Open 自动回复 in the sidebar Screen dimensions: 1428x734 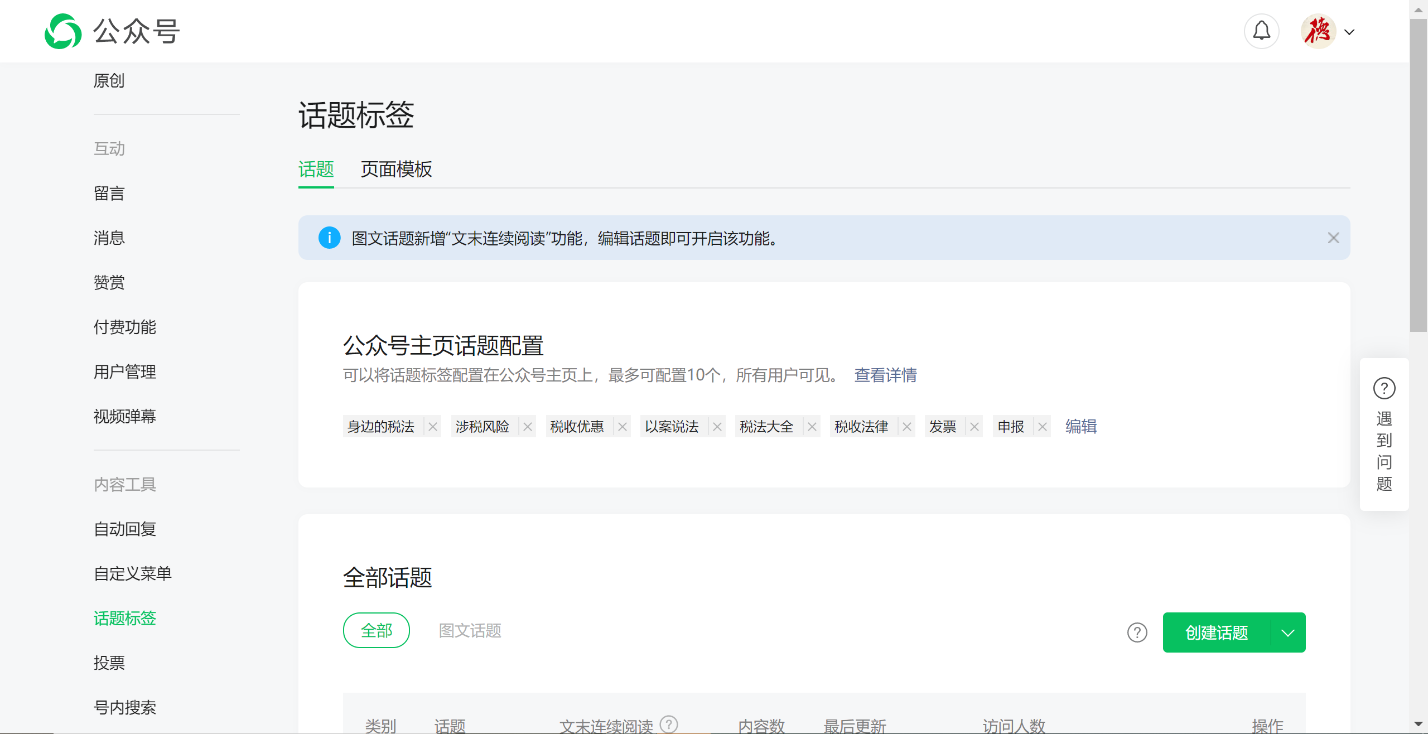click(x=125, y=529)
